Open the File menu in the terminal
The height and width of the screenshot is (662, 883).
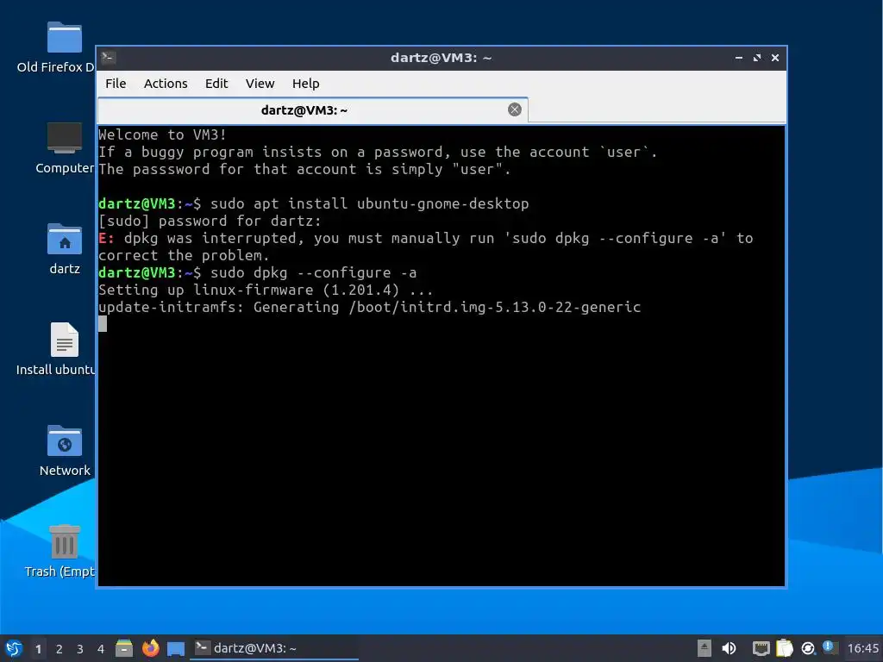[x=116, y=84]
